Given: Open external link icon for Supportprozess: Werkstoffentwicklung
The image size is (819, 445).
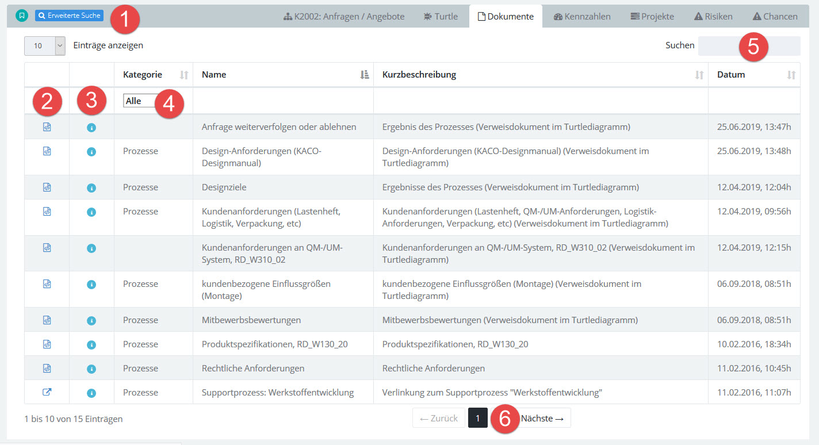Looking at the screenshot, I should click(47, 393).
